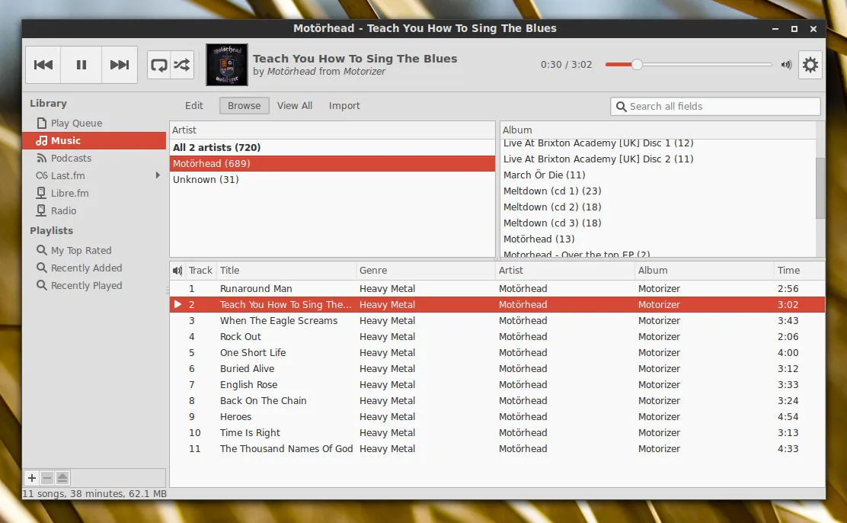The image size is (847, 523).
Task: Open the Edit menu
Action: pyautogui.click(x=194, y=105)
